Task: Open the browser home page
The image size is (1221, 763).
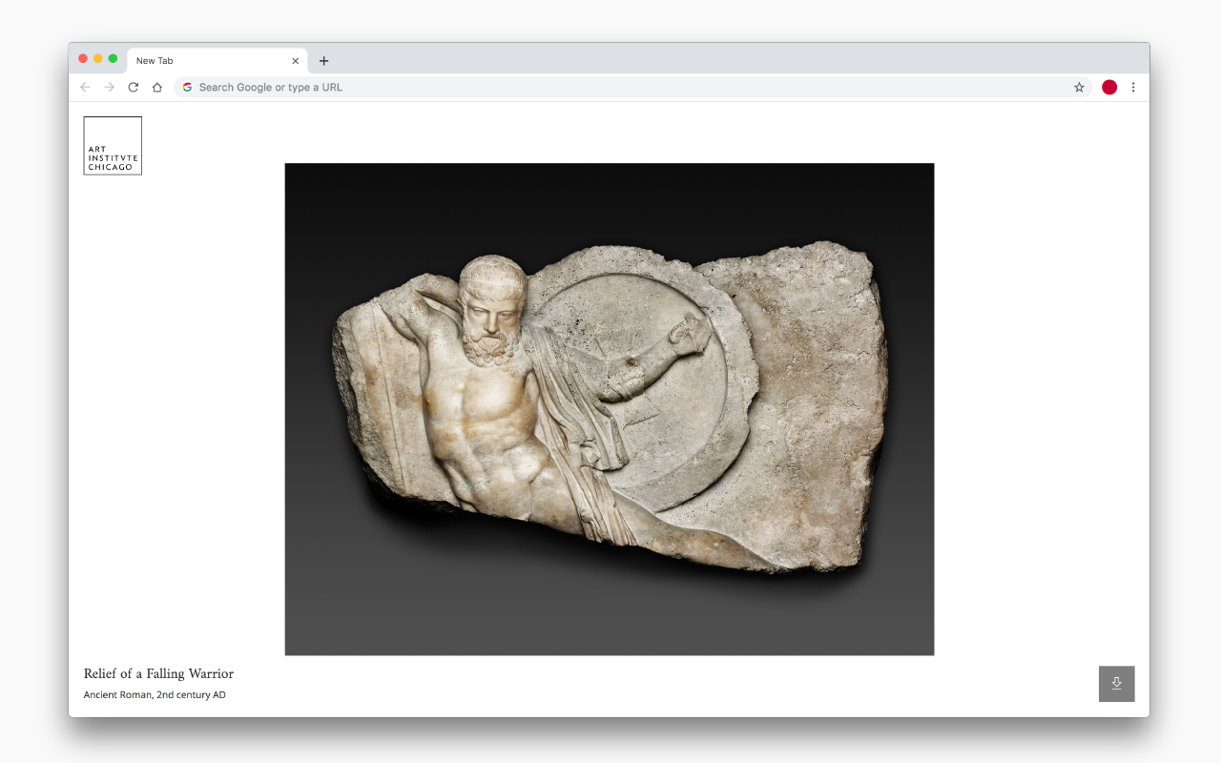Action: pos(156,87)
